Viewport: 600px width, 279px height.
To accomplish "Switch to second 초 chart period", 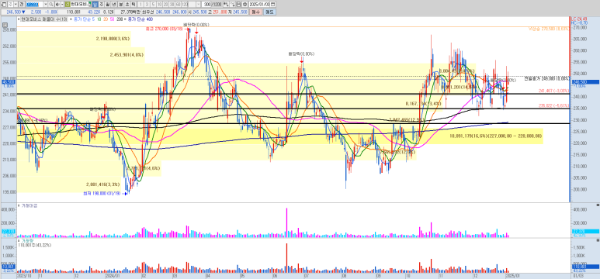I will tap(127, 4).
